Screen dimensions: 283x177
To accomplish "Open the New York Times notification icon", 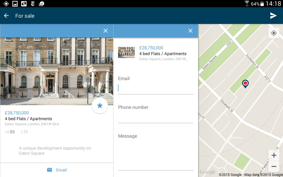I will 33,4.
